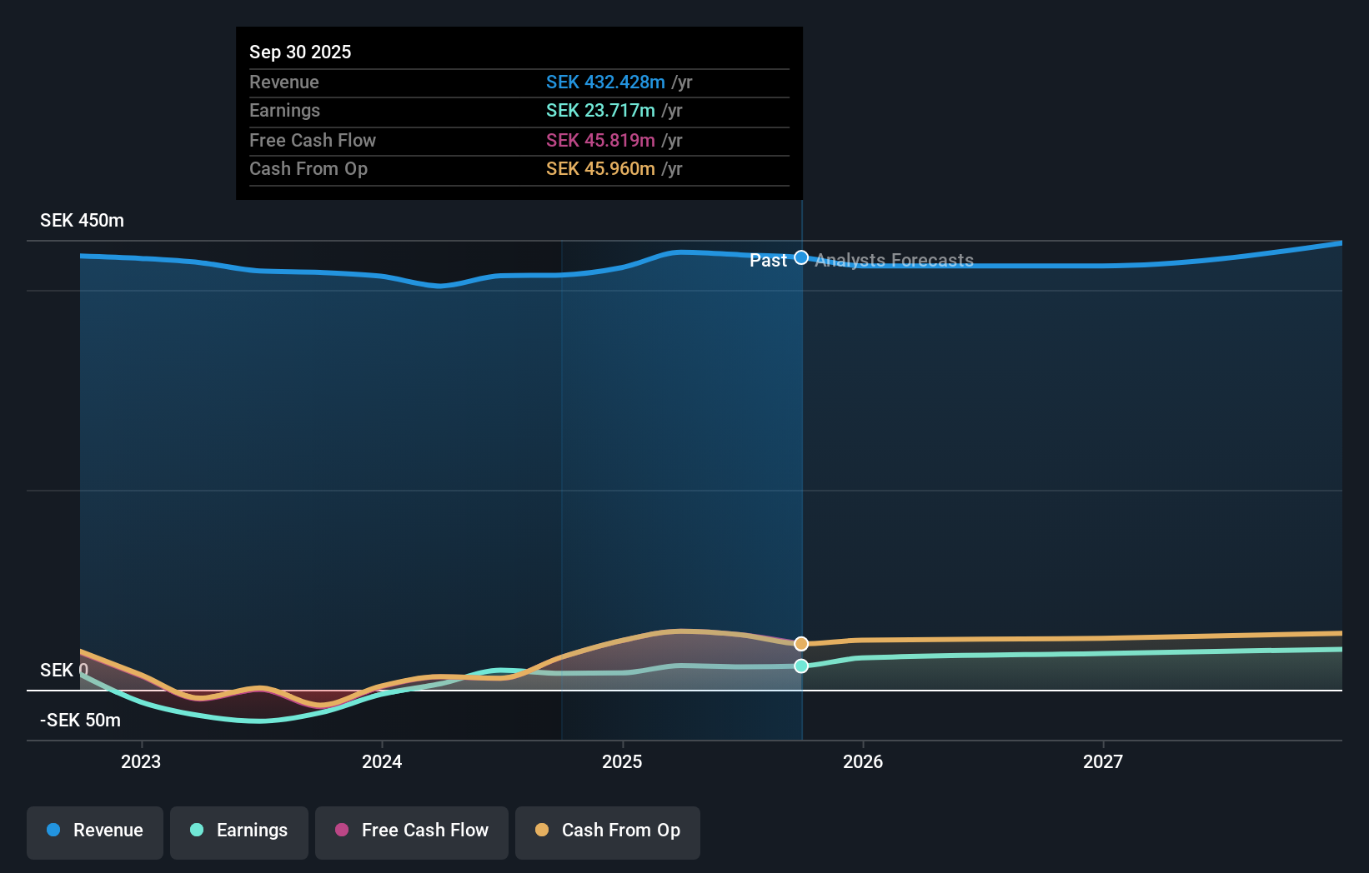Image resolution: width=1369 pixels, height=873 pixels.
Task: Toggle the Earnings series visibility
Action: [x=238, y=831]
